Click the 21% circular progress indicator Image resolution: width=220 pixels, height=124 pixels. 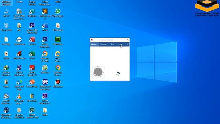118,74
